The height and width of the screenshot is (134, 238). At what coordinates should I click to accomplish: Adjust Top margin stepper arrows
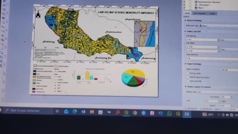(231, 97)
